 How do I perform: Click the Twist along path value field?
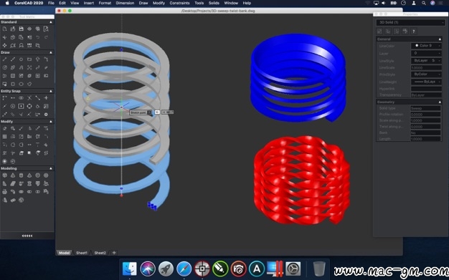point(425,127)
